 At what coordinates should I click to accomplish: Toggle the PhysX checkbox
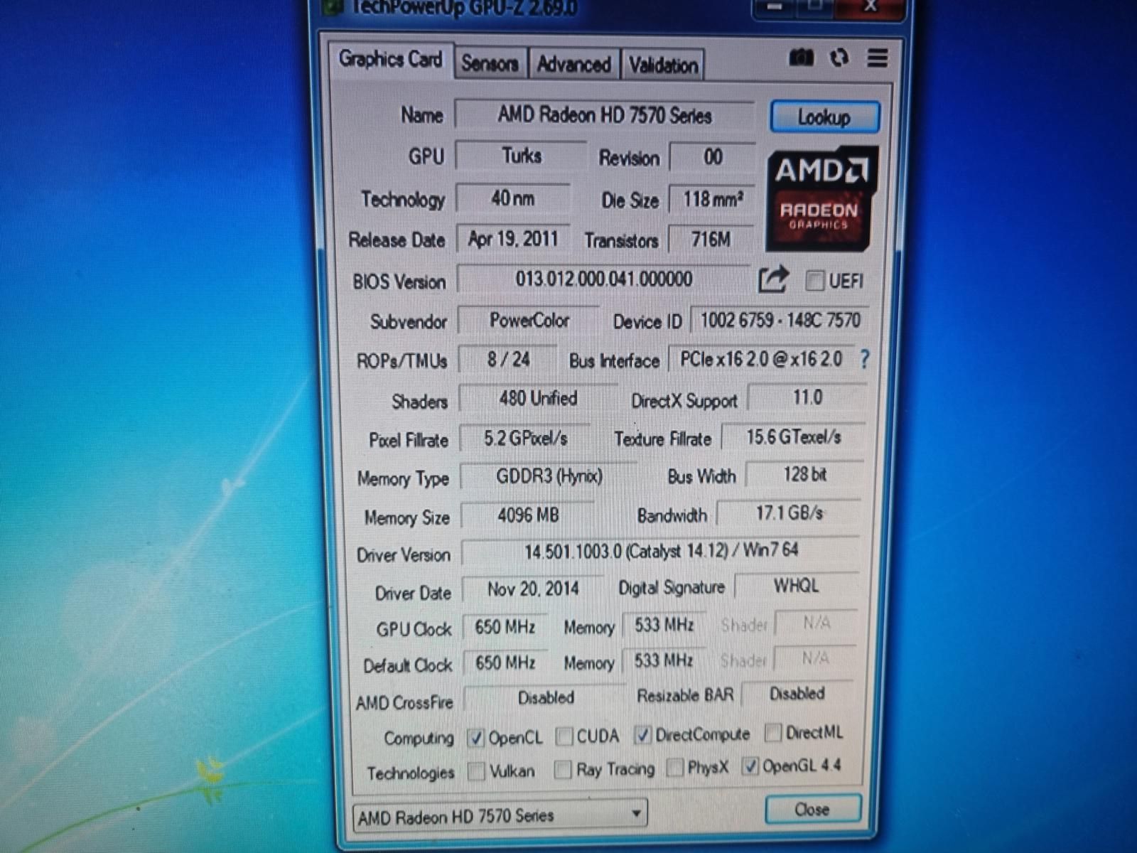click(675, 768)
